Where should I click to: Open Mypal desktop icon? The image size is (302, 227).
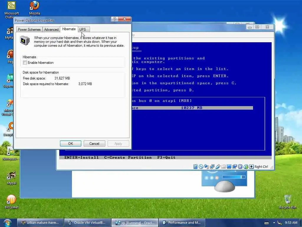coord(12,178)
